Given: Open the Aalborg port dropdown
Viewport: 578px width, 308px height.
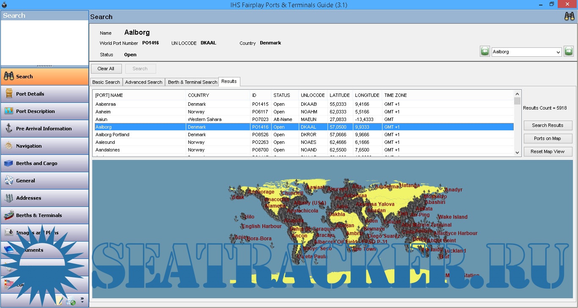Looking at the screenshot, I should (x=558, y=52).
